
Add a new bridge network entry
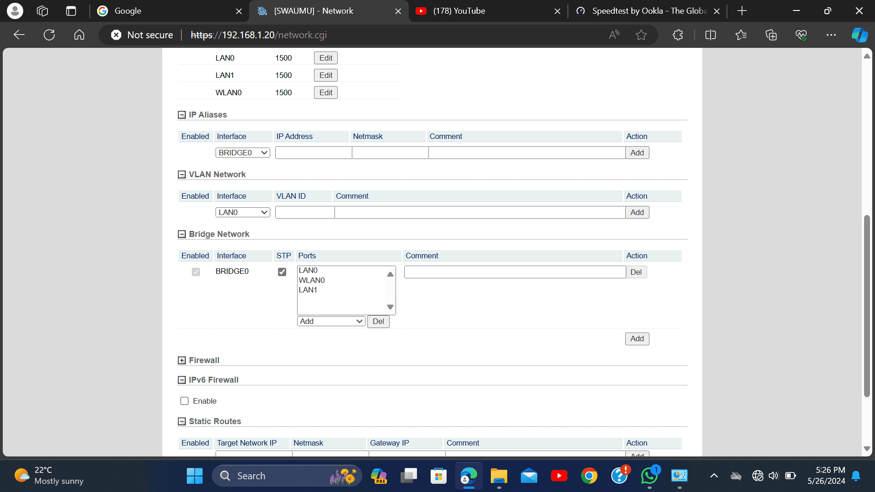pyautogui.click(x=637, y=338)
